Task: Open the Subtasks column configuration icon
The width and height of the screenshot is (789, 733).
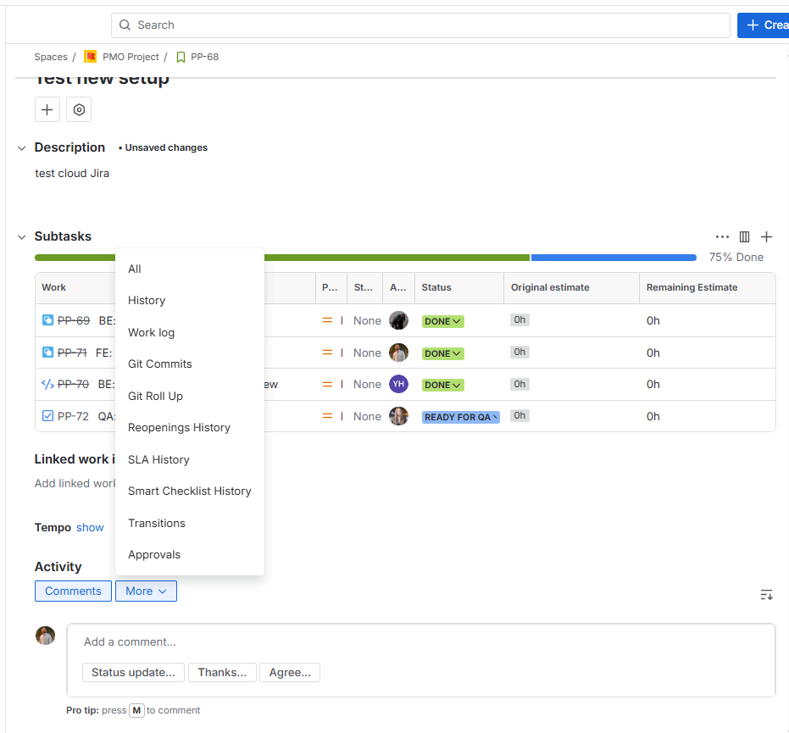Action: (744, 236)
